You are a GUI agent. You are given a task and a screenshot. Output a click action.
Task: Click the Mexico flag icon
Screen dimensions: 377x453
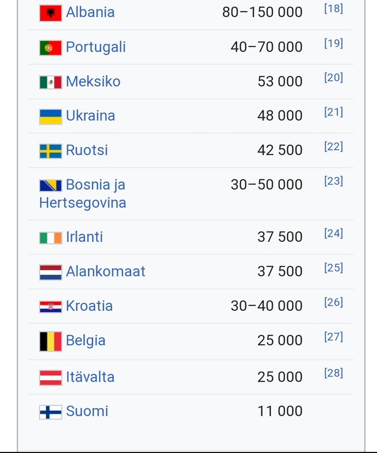pyautogui.click(x=50, y=82)
